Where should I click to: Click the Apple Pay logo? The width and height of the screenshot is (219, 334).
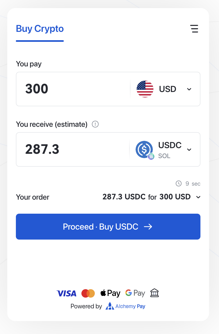point(110,293)
